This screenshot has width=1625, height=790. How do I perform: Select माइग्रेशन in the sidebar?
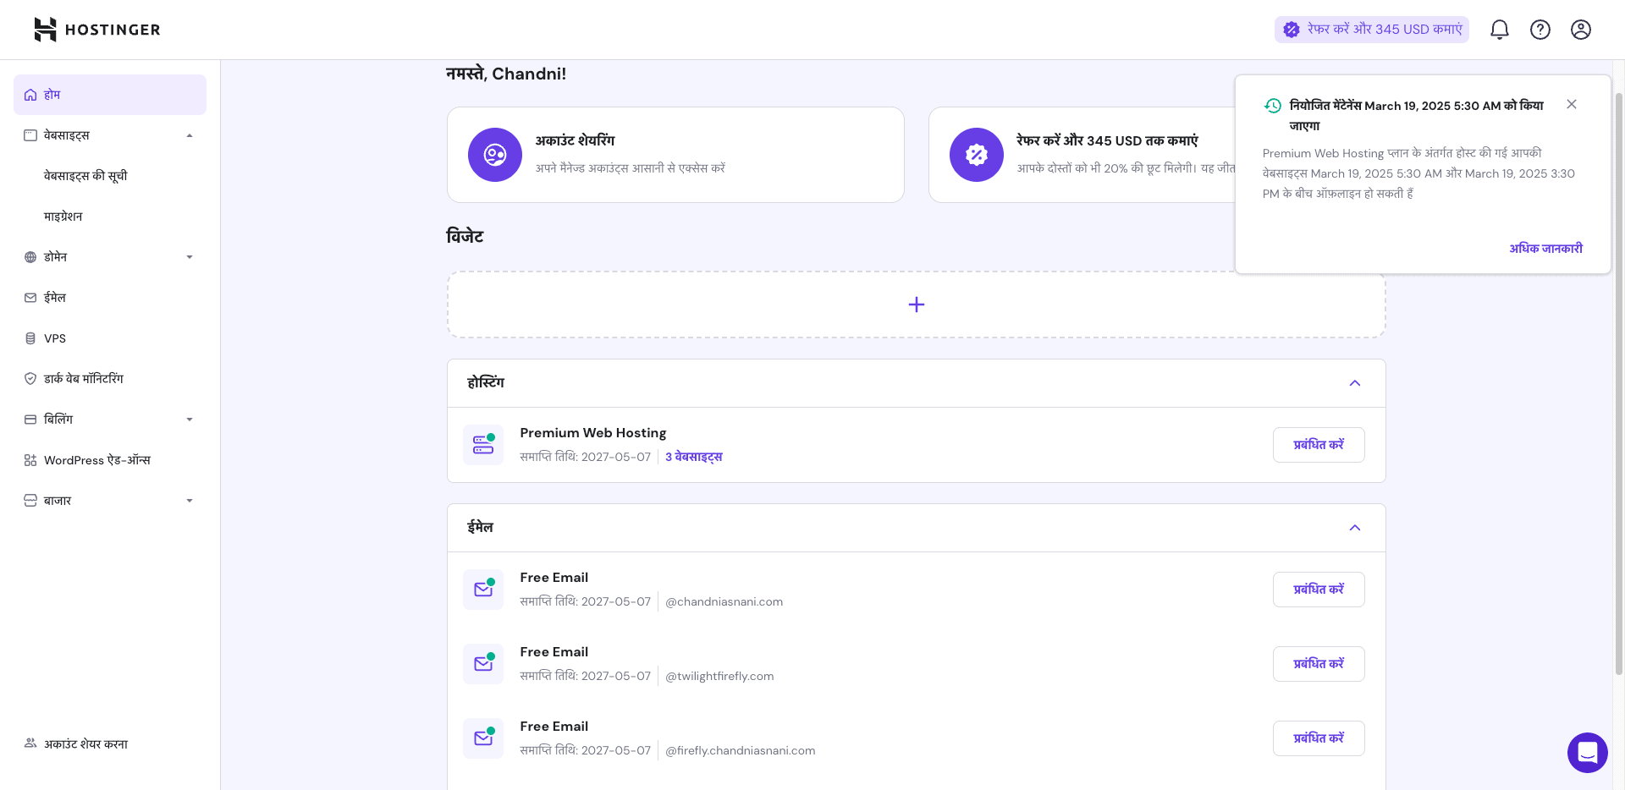(63, 217)
